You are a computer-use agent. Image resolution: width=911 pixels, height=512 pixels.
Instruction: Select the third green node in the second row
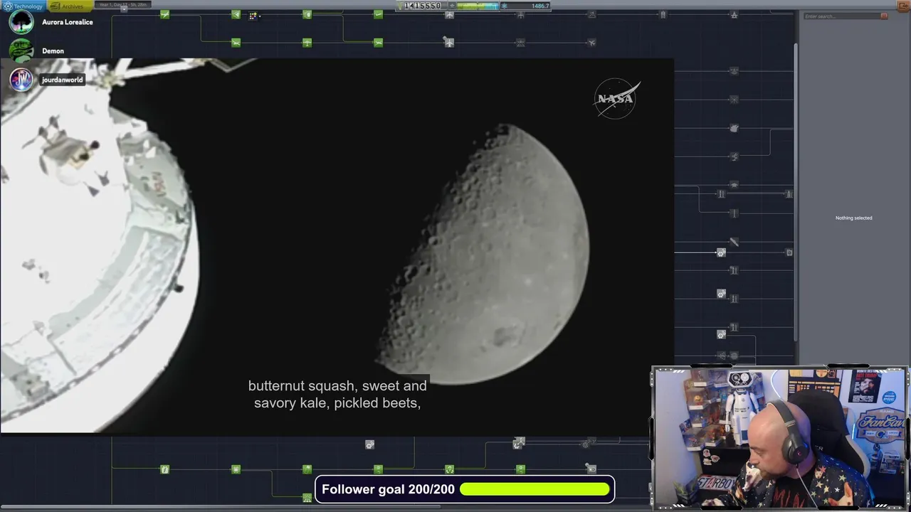[378, 43]
